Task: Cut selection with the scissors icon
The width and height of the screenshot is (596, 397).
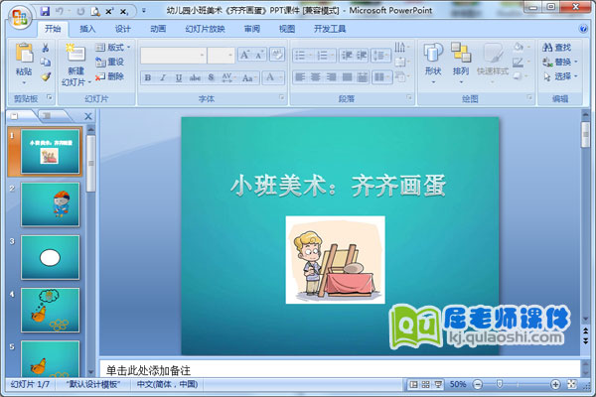Action: [x=46, y=48]
